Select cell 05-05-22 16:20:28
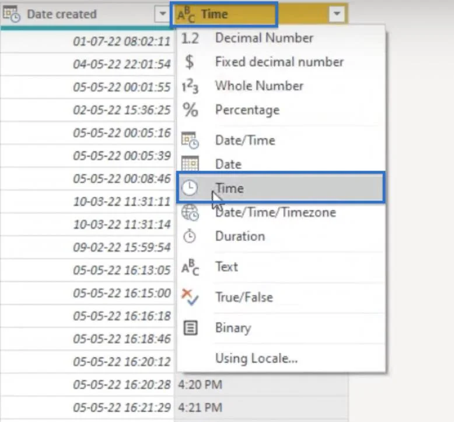This screenshot has width=454, height=422. 87,385
